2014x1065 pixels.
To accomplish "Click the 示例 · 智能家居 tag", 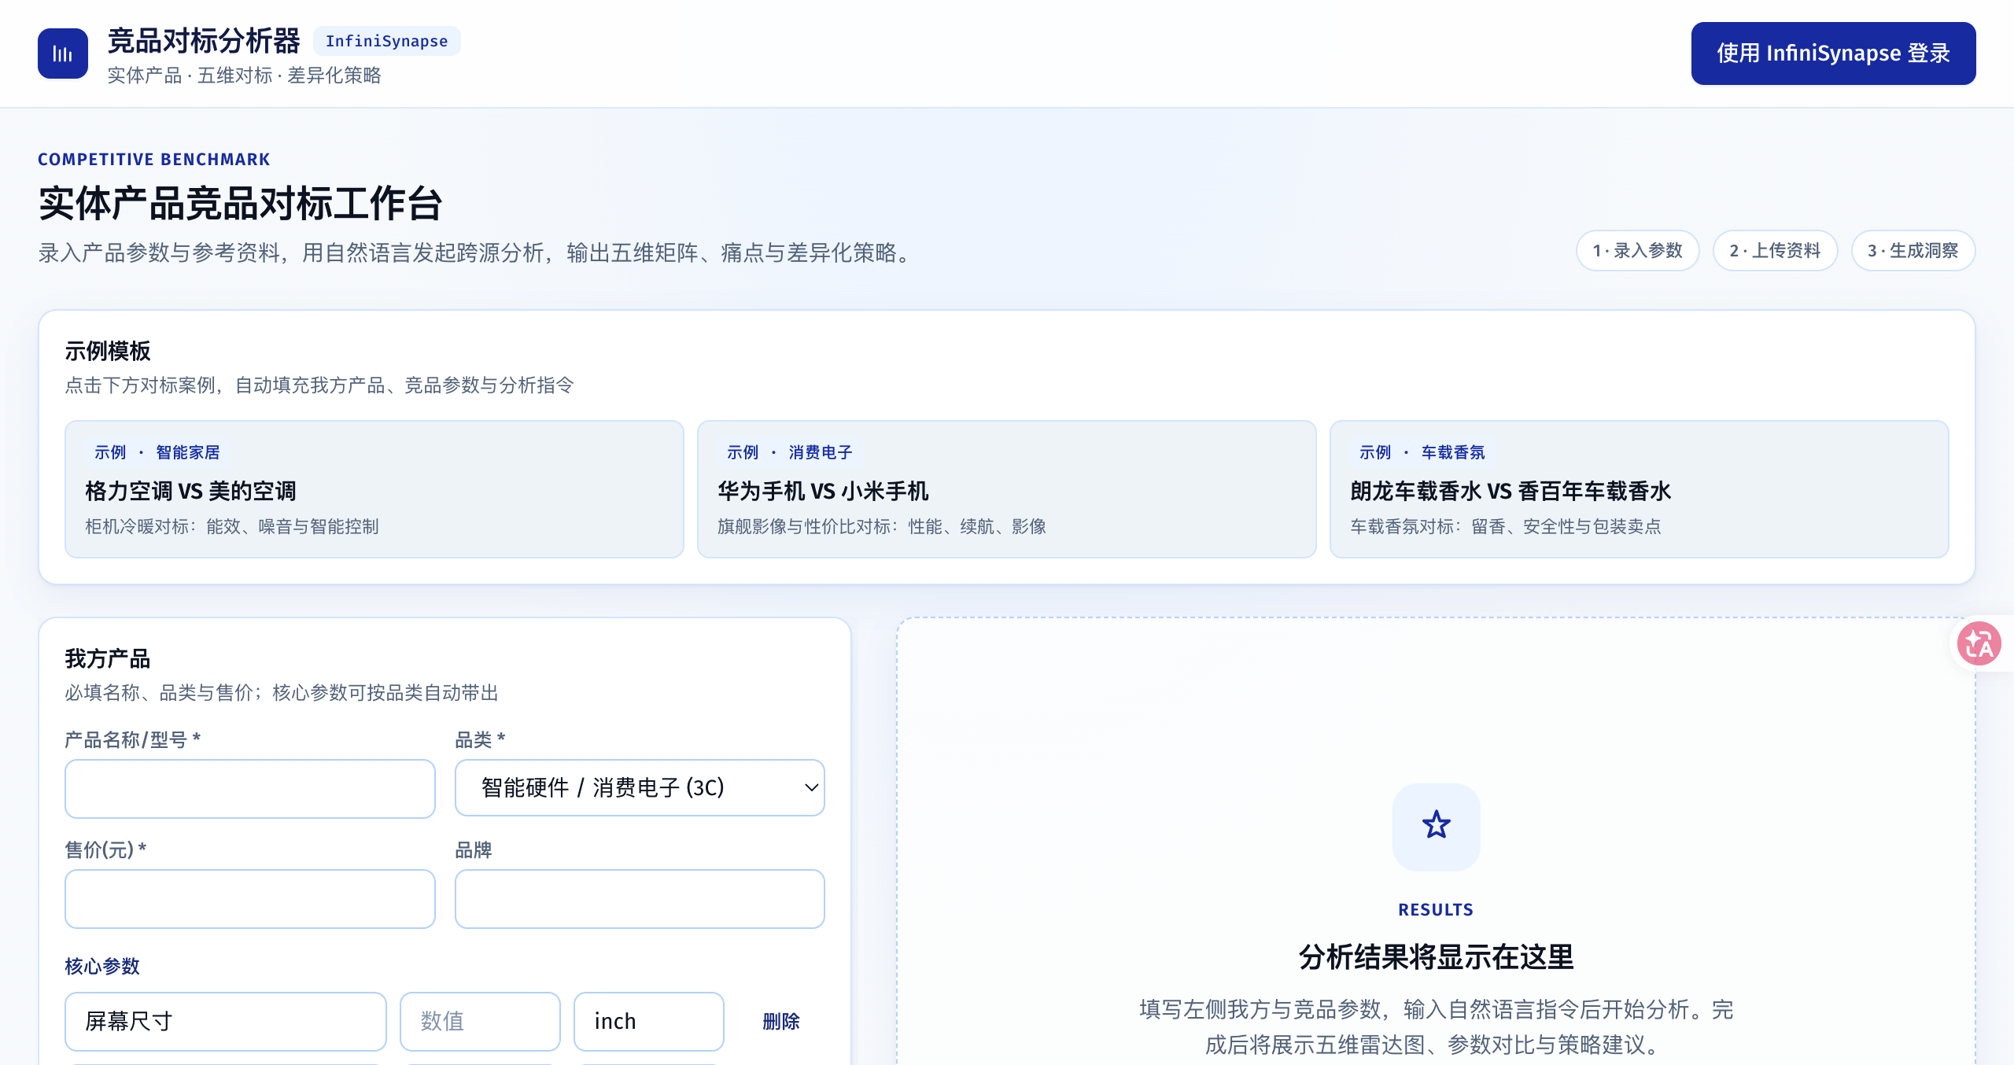I will 157,452.
